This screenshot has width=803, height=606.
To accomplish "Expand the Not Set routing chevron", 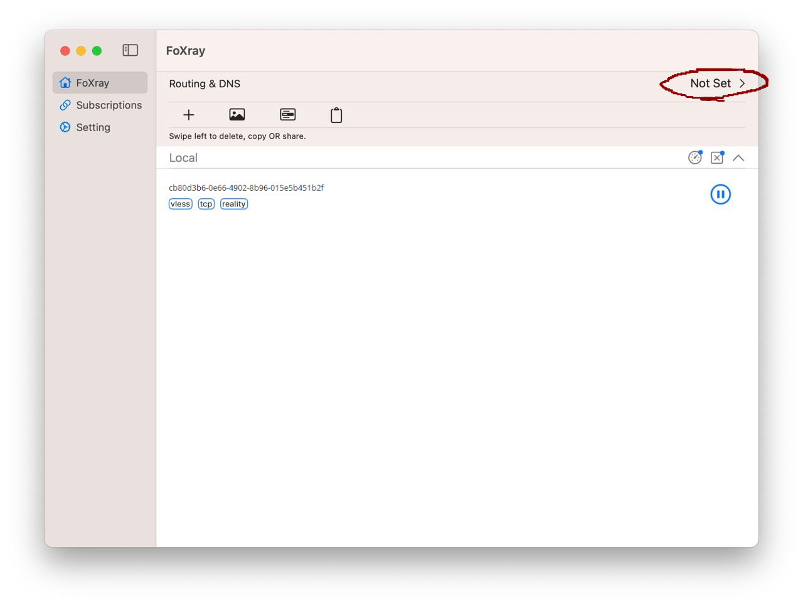I will click(742, 83).
